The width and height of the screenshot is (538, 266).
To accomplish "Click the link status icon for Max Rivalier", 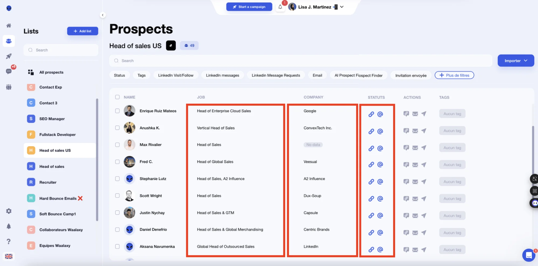I will coord(371,148).
